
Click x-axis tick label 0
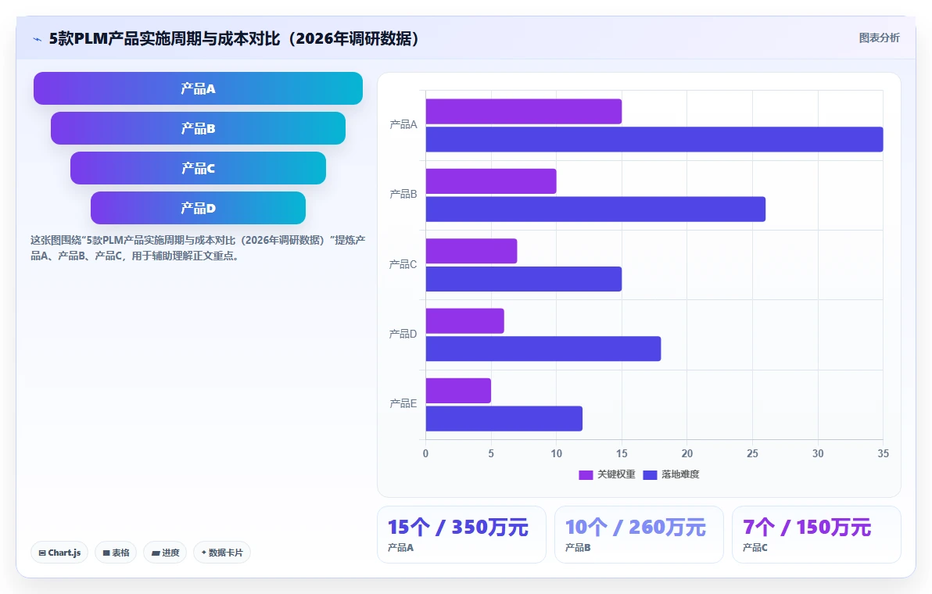pos(425,454)
